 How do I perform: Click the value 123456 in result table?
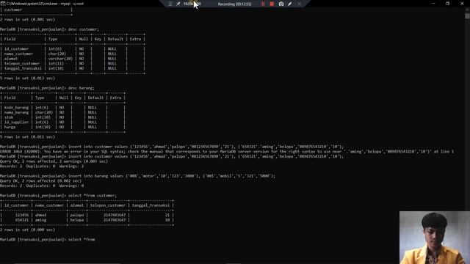point(22,215)
